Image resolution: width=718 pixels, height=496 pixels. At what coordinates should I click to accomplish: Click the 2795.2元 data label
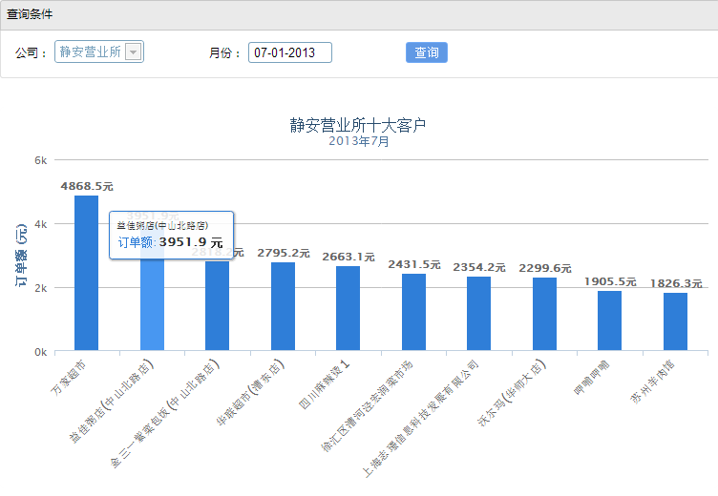(284, 253)
